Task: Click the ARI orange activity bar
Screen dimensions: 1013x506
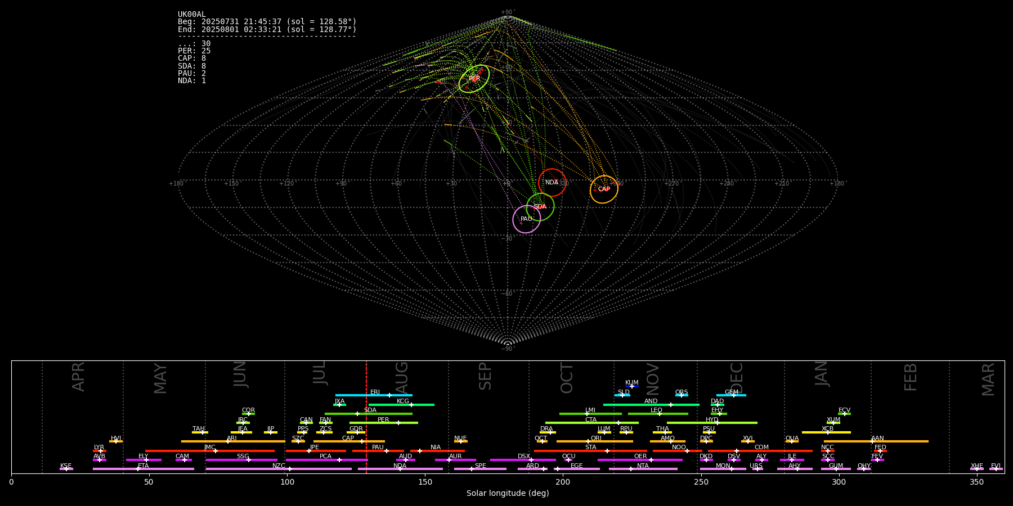Action: coord(233,441)
